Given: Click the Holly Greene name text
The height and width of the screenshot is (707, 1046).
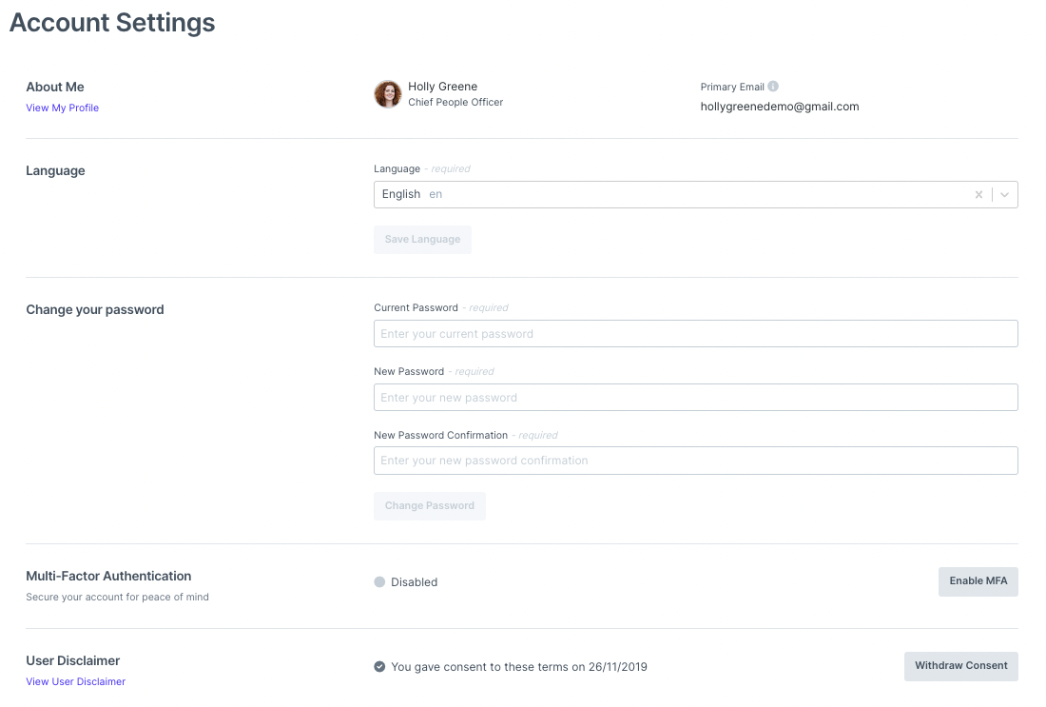Looking at the screenshot, I should (x=442, y=87).
